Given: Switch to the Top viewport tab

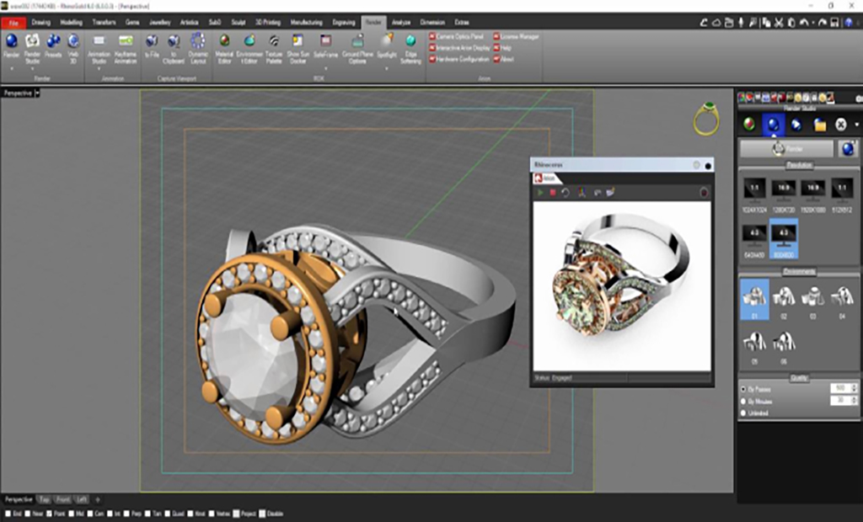Looking at the screenshot, I should 45,499.
